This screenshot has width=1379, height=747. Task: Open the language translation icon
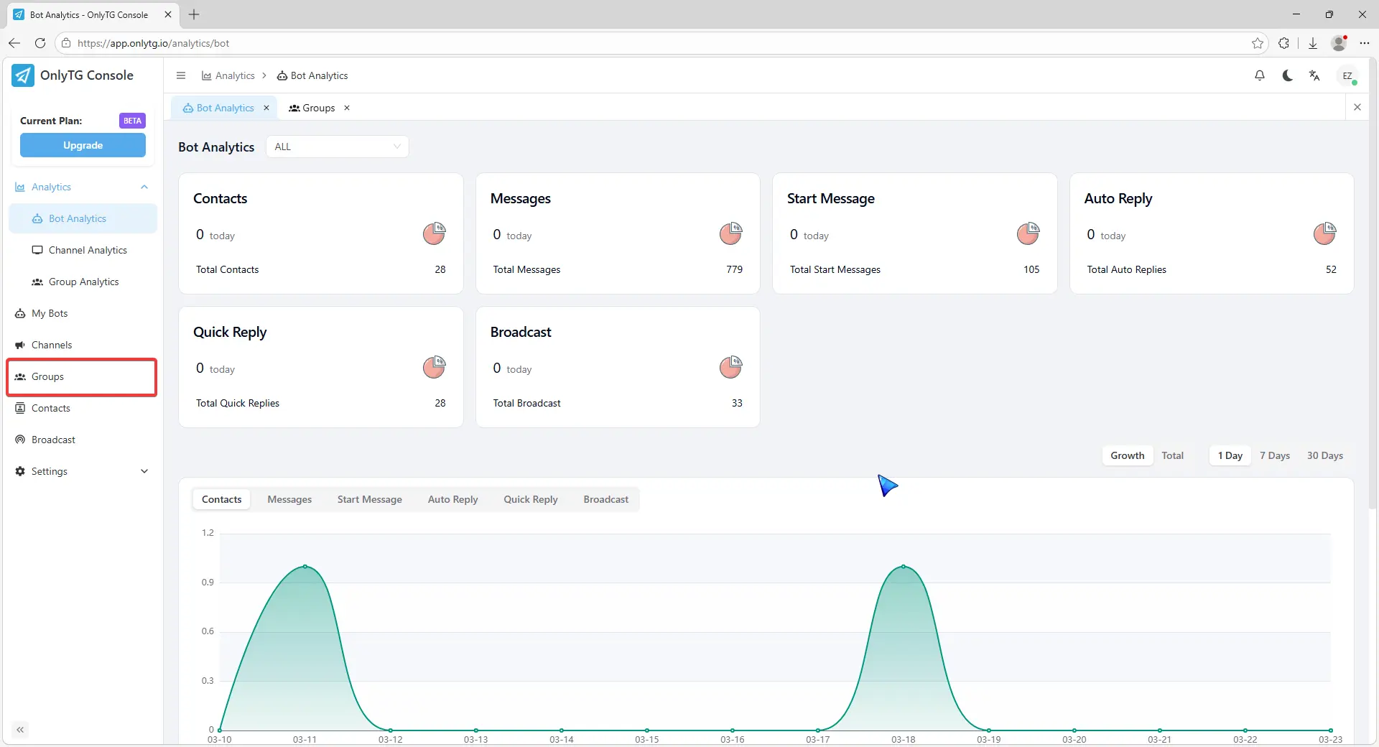tap(1314, 75)
